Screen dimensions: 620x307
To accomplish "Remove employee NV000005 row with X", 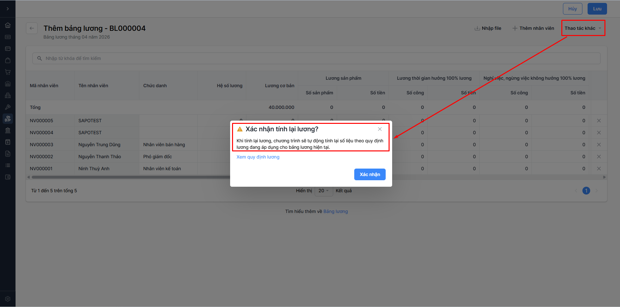I will click(x=599, y=121).
